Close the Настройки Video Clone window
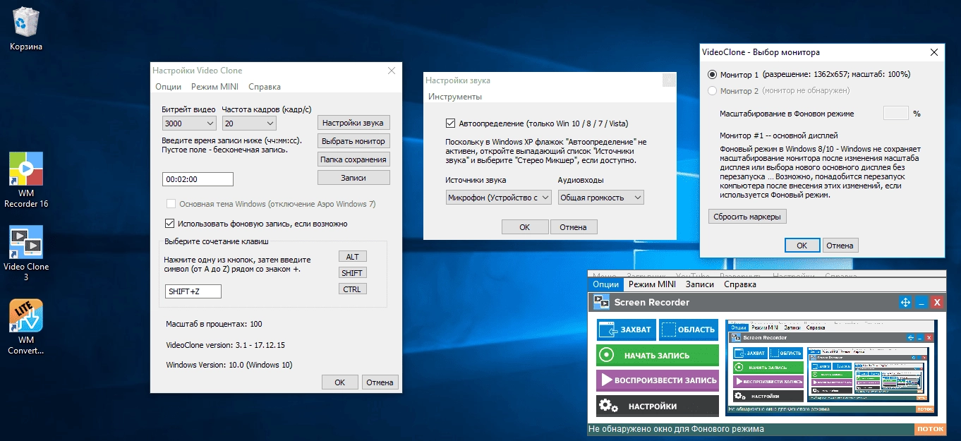Screen dimensions: 961x441 [392, 70]
